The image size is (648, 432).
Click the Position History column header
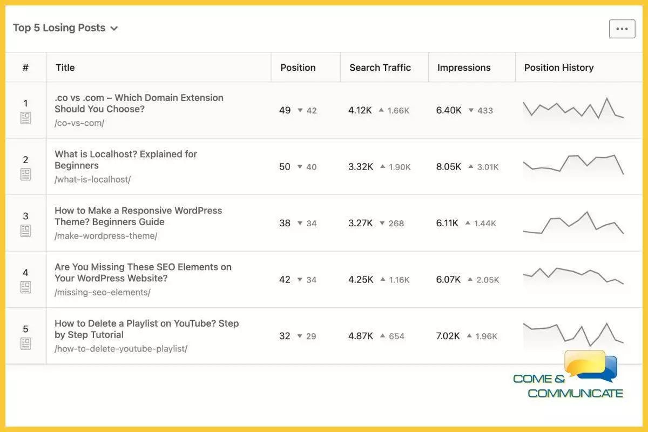559,67
